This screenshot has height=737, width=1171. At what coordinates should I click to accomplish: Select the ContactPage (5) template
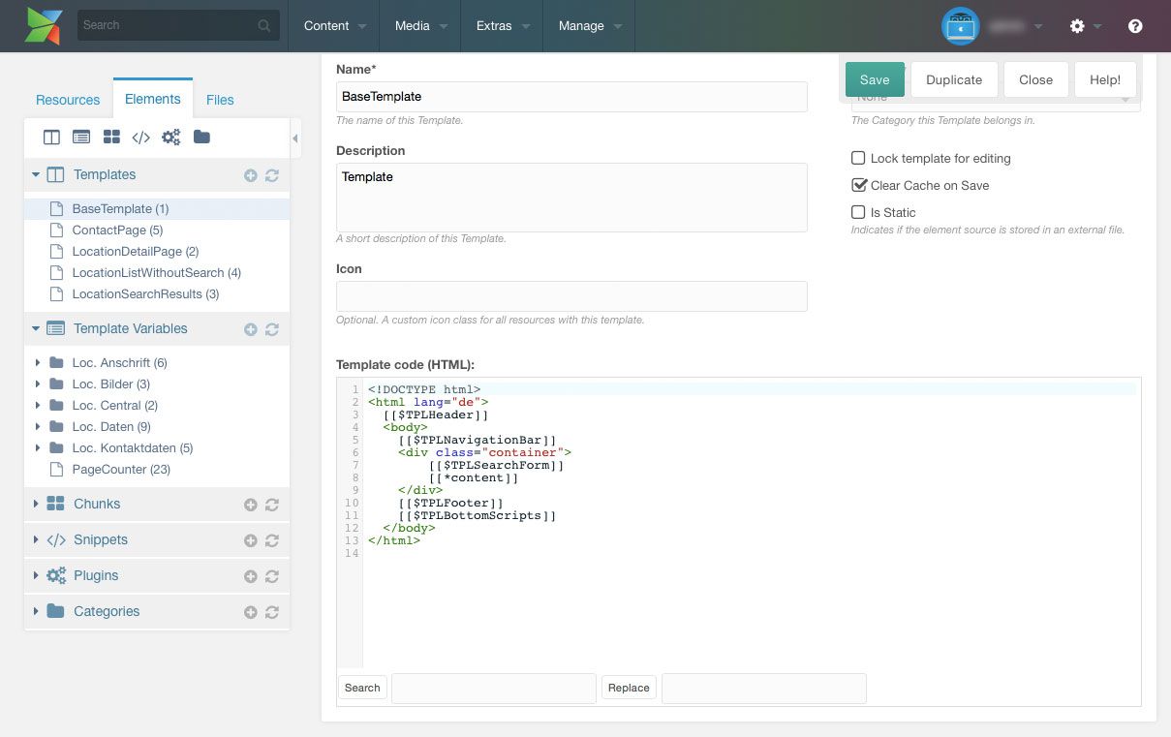[117, 230]
